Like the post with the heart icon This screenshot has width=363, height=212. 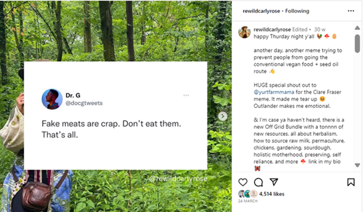pyautogui.click(x=243, y=183)
